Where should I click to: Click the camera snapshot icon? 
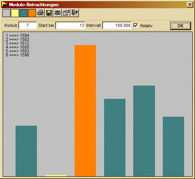point(57,13)
